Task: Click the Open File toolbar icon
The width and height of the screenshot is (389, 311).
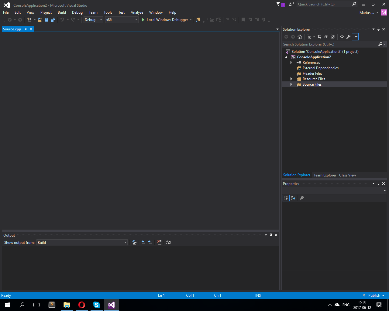Action: [x=40, y=20]
